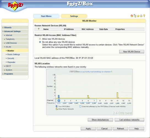Switch to the Settings tab
The height and width of the screenshot is (138, 150).
point(74,16)
